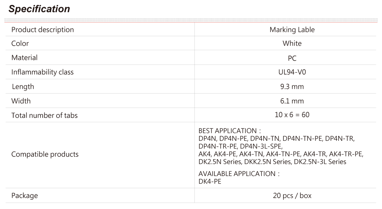382x209 pixels.
Task: Click the "9.3 mm" length value
Action: [292, 86]
